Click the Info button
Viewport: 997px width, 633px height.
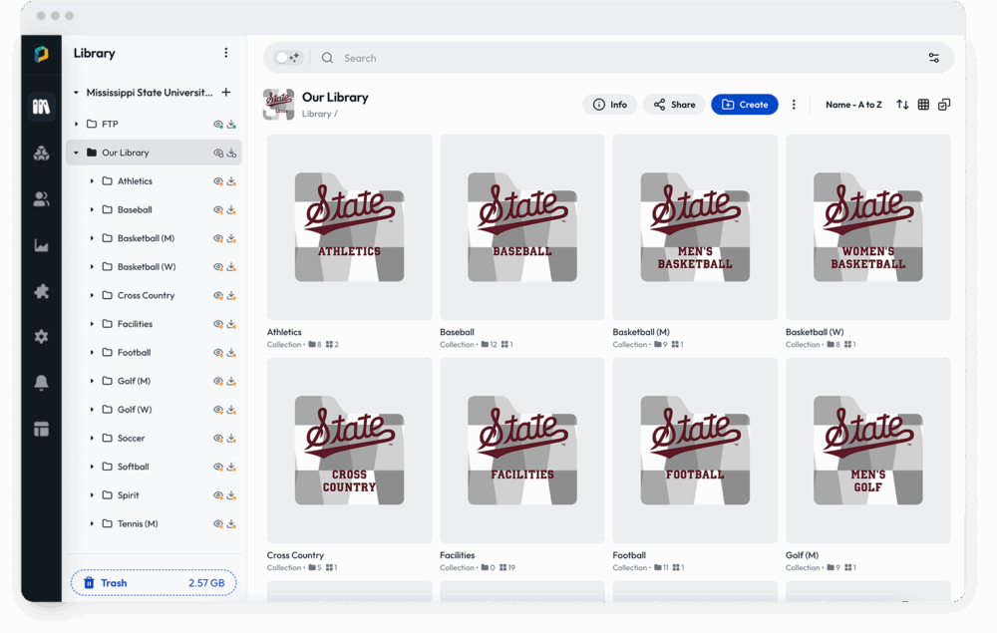point(610,105)
